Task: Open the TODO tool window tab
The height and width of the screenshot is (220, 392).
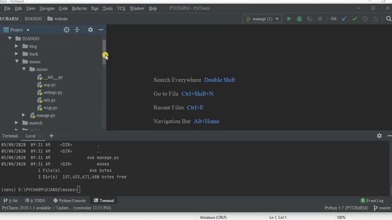Action: tap(36, 200)
